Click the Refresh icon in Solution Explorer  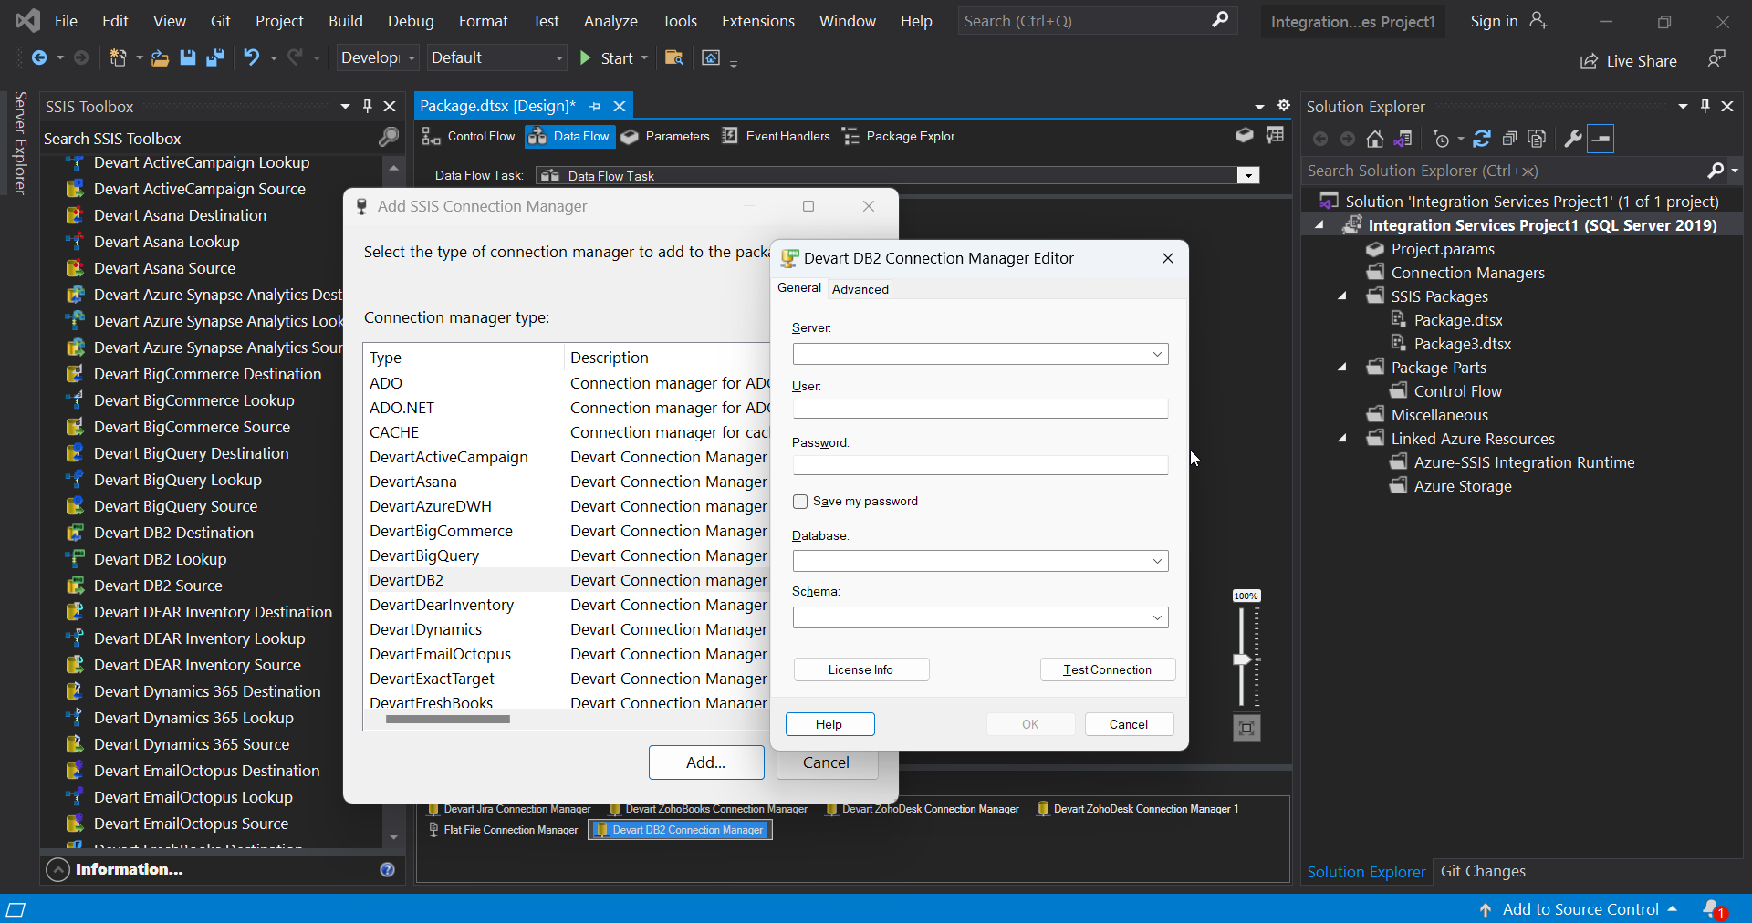[1482, 139]
